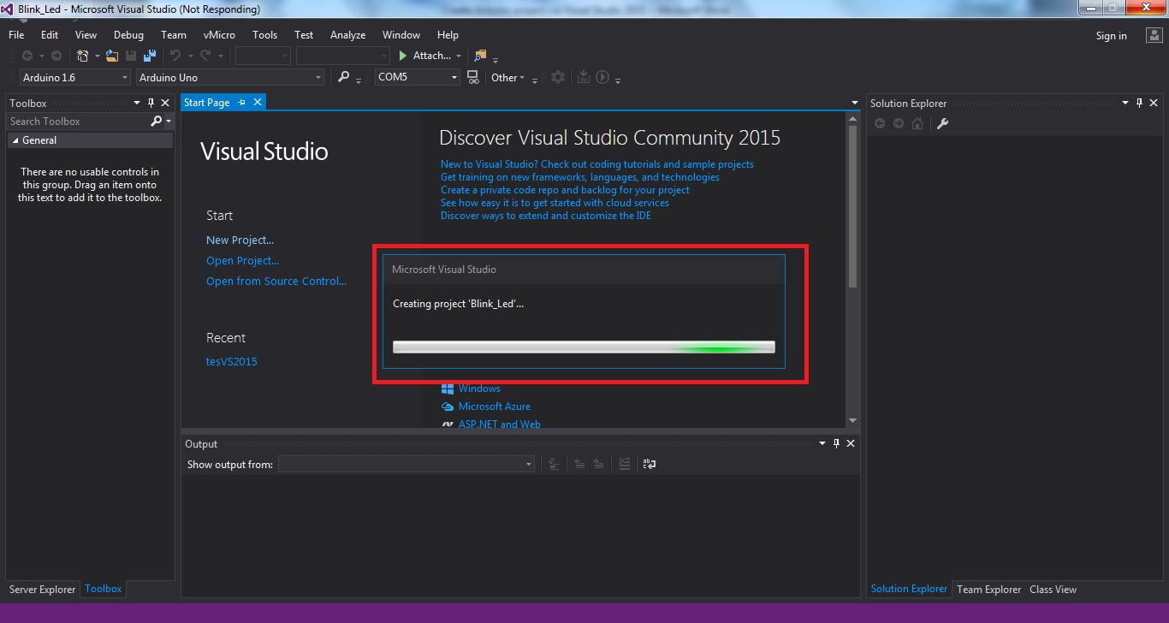
Task: Click the Search Toolbox input field
Action: pos(77,122)
